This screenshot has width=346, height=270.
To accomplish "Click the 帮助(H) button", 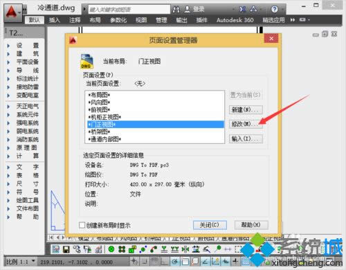I will tap(251, 225).
